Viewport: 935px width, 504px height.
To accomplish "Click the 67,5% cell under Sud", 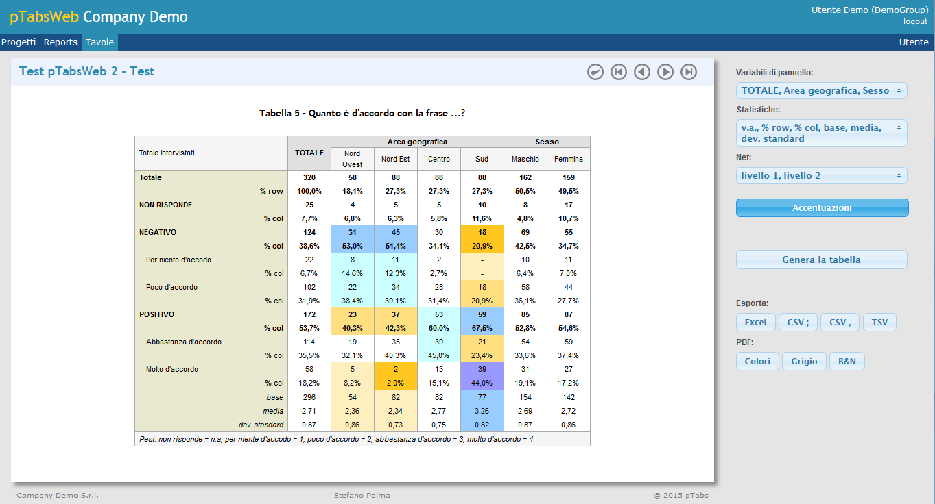I will [482, 328].
